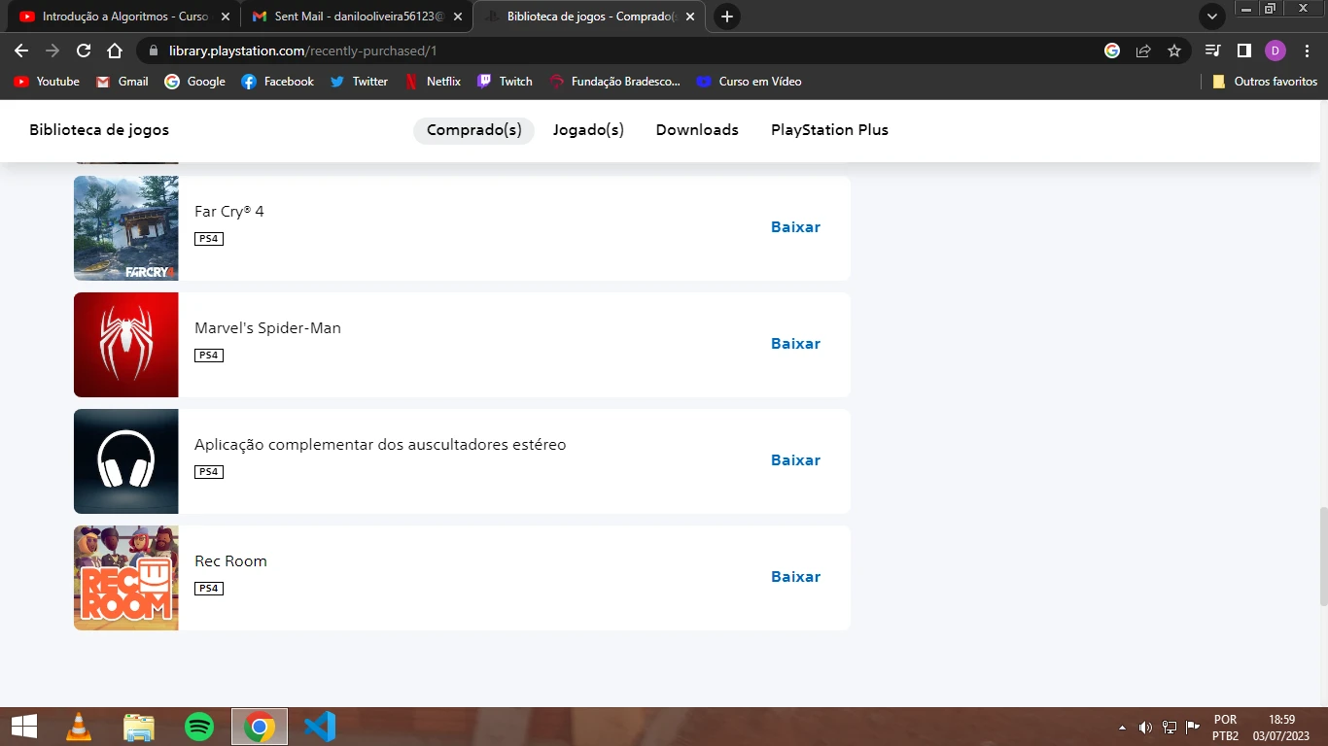Select the PlayStation Plus tab
Screen dimensions: 1328x746
click(829, 130)
